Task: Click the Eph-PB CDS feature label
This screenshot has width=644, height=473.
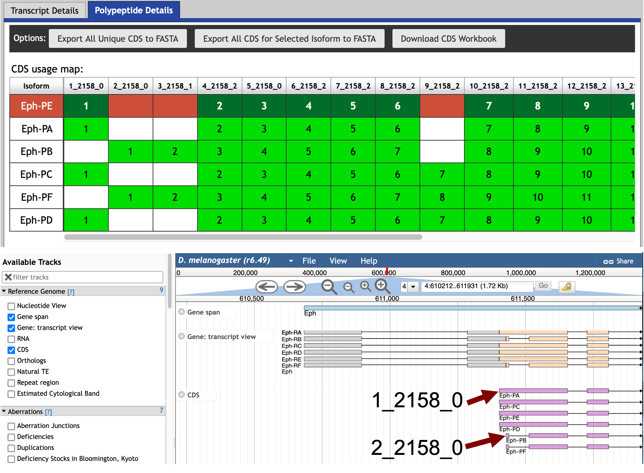Action: (516, 440)
